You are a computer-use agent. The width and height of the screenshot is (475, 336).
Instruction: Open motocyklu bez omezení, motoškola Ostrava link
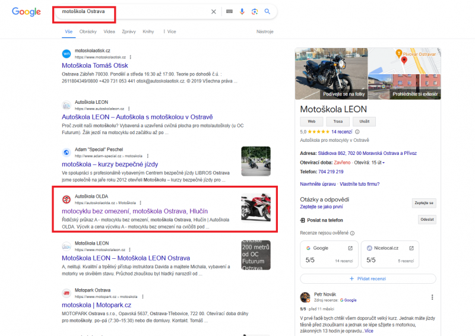pyautogui.click(x=135, y=211)
